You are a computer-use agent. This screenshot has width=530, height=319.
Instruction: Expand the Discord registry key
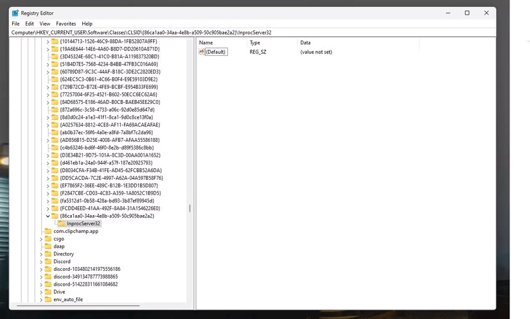41,262
